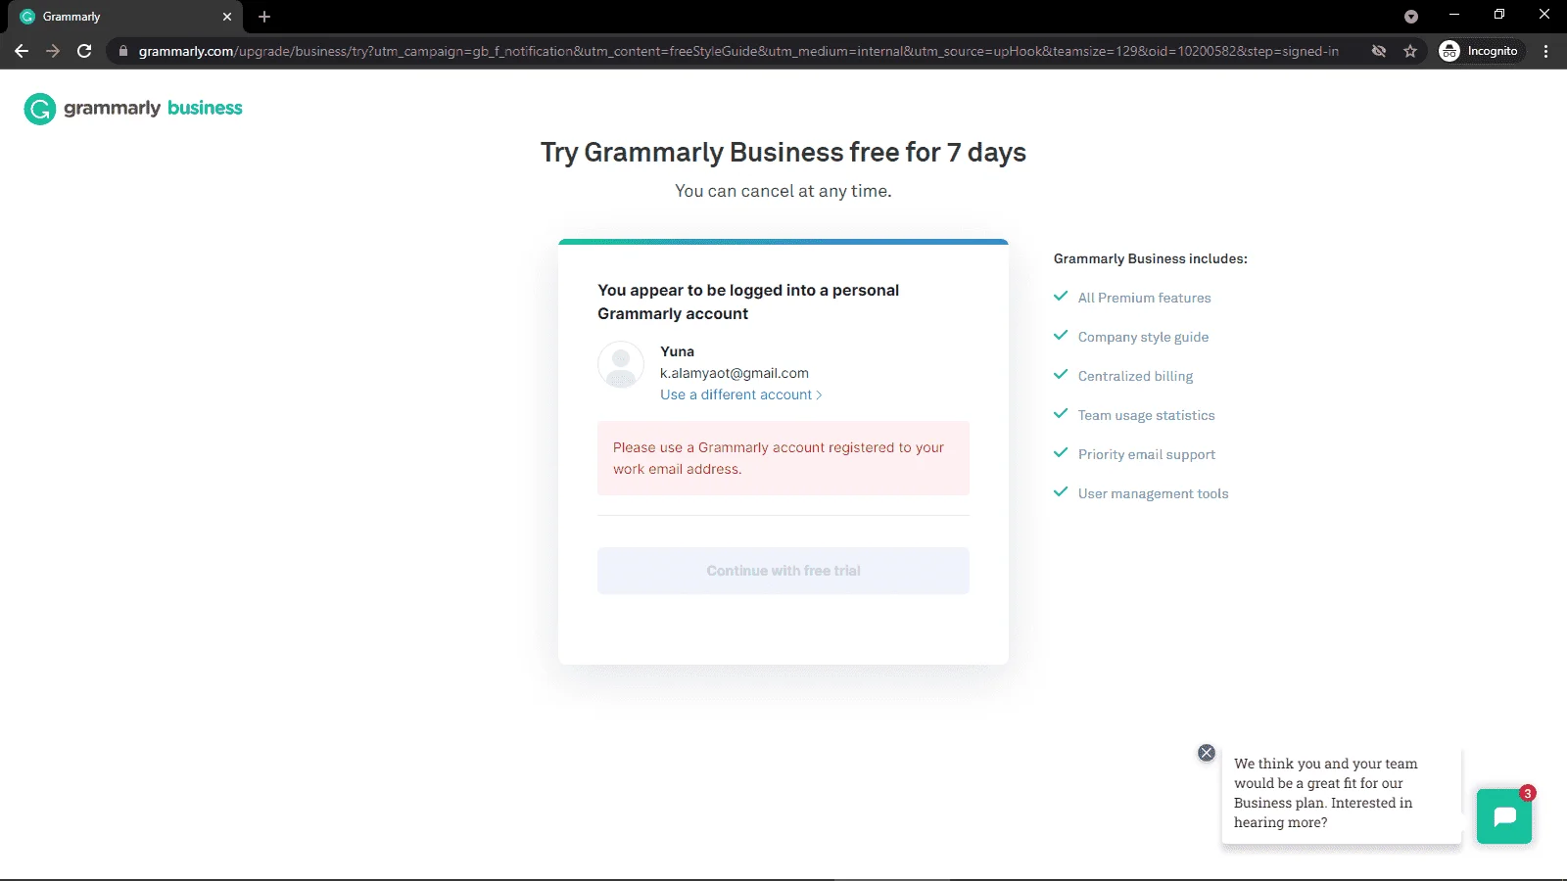Click the 'You can cancel at any time' text
This screenshot has height=881, width=1567.
pyautogui.click(x=783, y=191)
